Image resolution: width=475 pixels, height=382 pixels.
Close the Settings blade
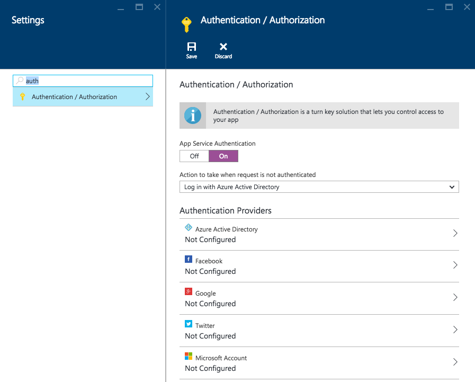[x=157, y=7]
